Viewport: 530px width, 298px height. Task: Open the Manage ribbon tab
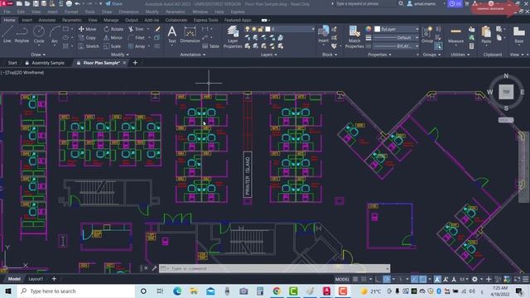point(111,20)
